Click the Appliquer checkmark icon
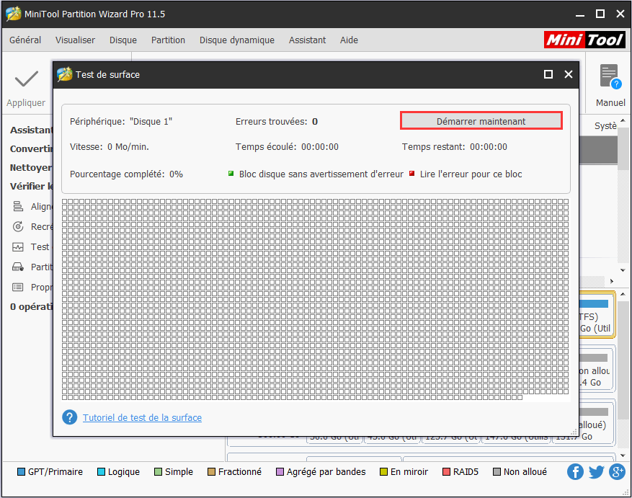This screenshot has width=632, height=498. [26, 79]
